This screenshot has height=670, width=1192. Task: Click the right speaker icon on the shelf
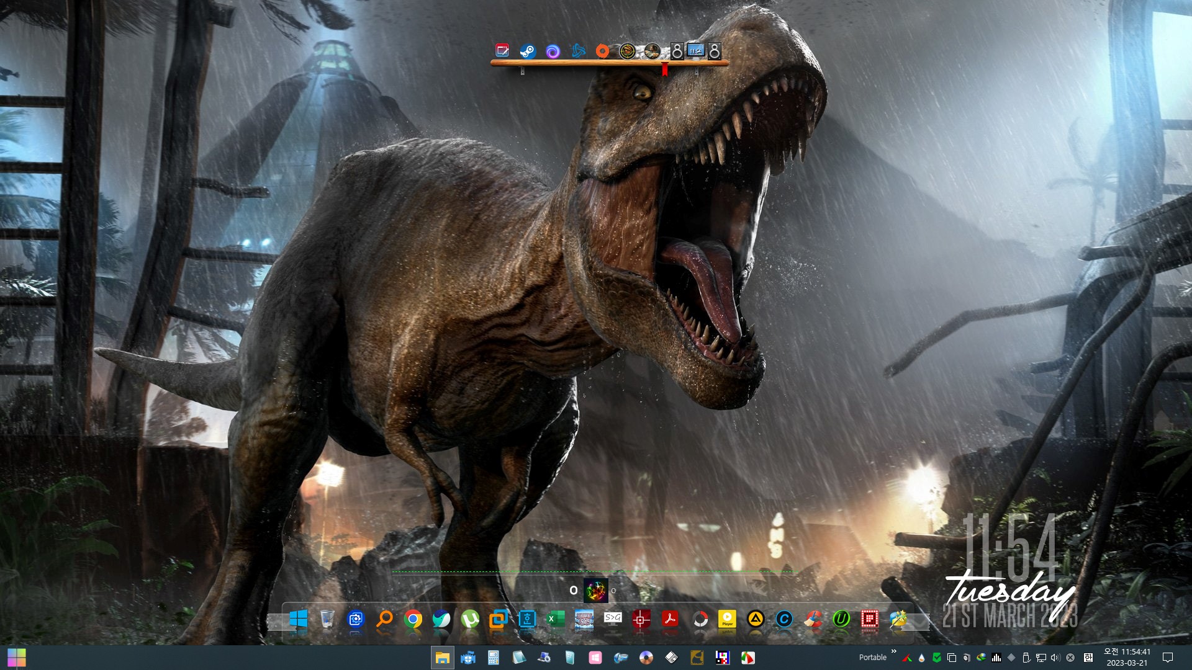[715, 51]
